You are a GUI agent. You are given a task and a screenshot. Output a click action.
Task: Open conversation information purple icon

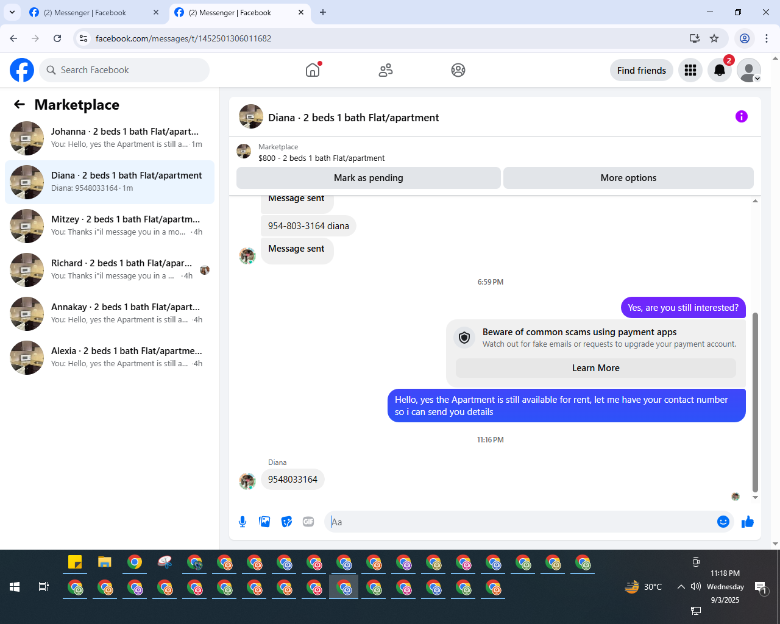click(x=742, y=116)
